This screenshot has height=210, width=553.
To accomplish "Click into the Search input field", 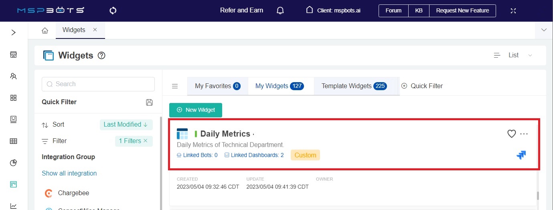I will click(x=98, y=84).
